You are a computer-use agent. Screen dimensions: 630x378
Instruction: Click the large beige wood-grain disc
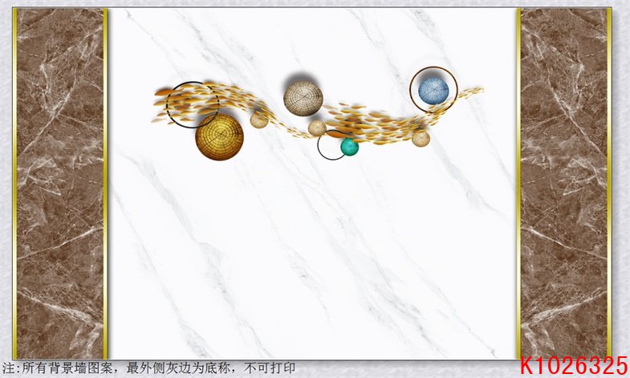tap(303, 99)
